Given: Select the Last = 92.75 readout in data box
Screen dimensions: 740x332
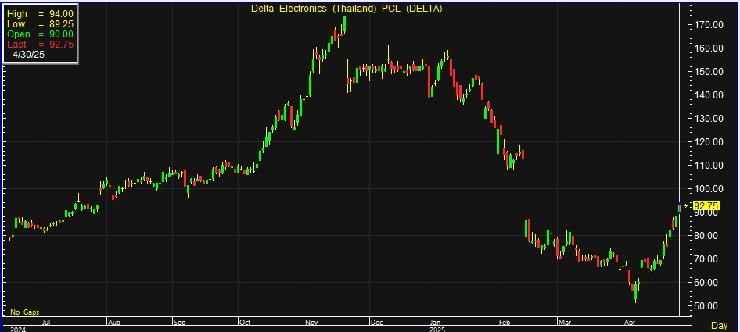Looking at the screenshot, I should [40, 44].
